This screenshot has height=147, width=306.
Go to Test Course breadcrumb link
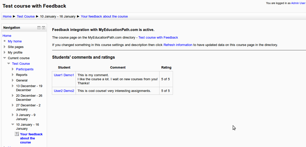point(26,16)
